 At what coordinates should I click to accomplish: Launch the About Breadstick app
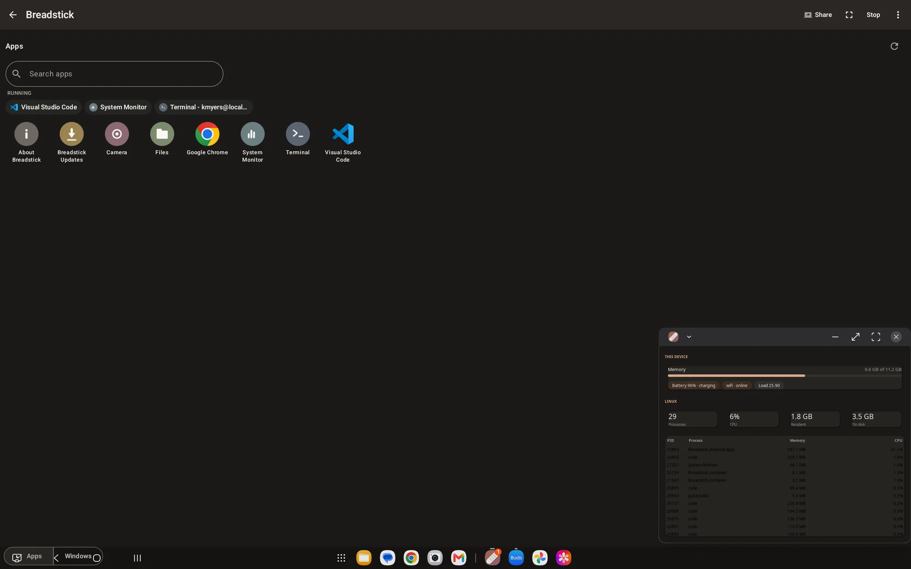click(x=26, y=143)
